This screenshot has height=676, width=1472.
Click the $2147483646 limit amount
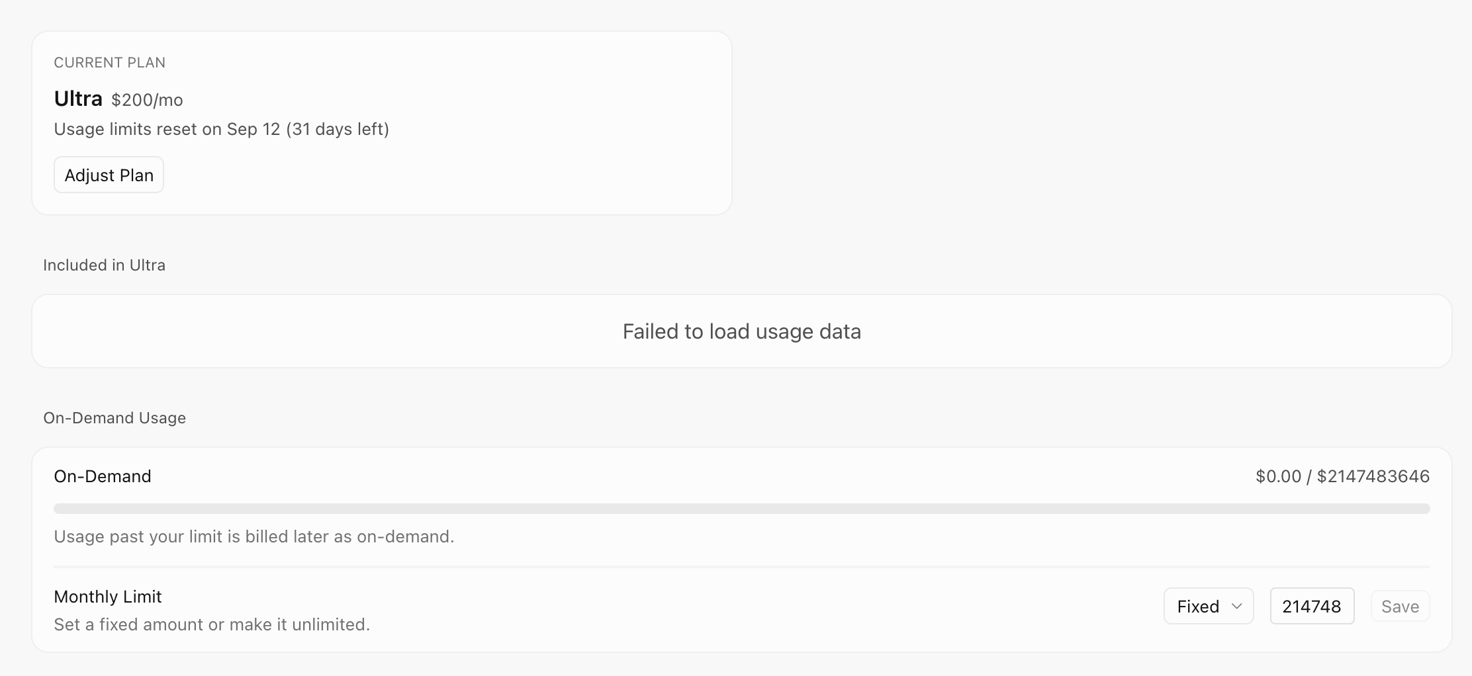click(x=1373, y=476)
